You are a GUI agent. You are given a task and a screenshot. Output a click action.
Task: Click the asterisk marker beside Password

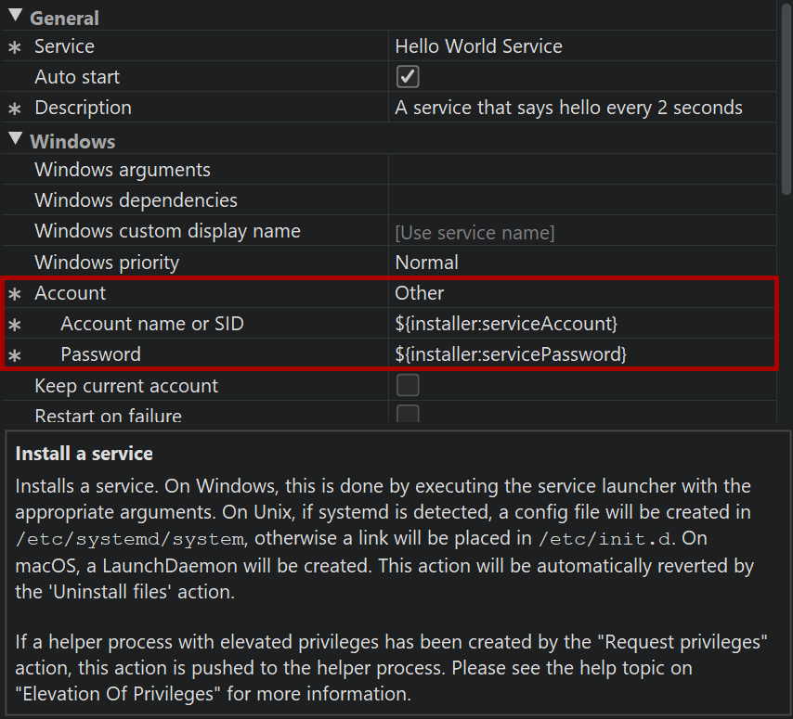coord(14,355)
